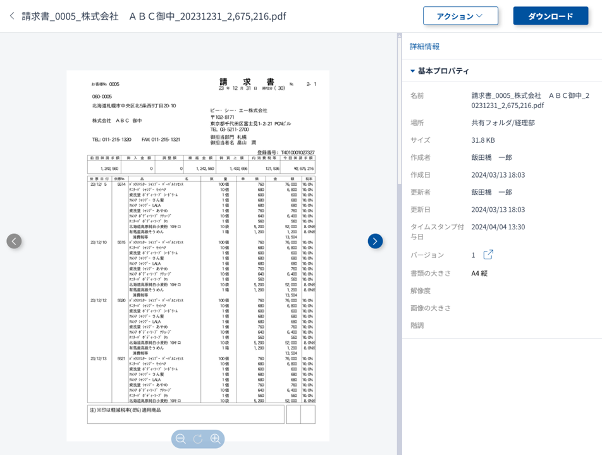The height and width of the screenshot is (455, 602).
Task: Go to the next document
Action: [375, 241]
